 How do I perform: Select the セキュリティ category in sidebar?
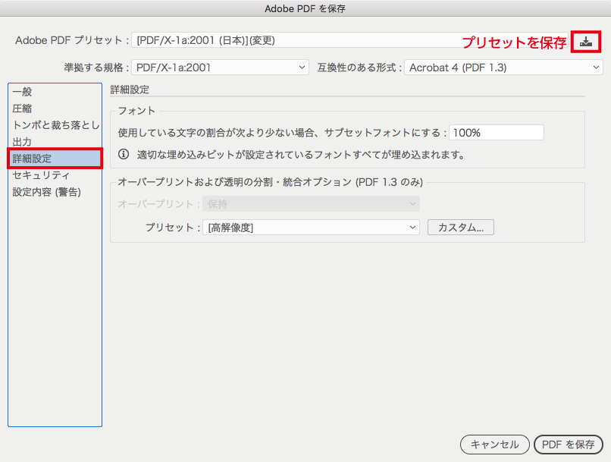(x=55, y=175)
